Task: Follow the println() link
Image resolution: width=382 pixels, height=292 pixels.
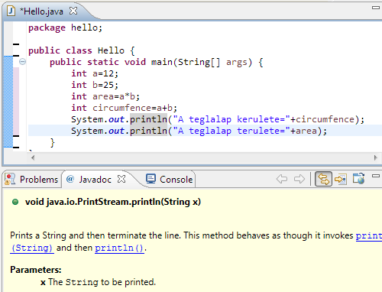Action: tap(119, 248)
